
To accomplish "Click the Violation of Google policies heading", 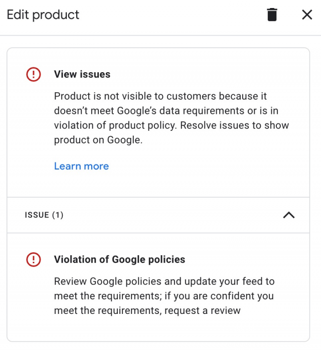I will point(119,259).
